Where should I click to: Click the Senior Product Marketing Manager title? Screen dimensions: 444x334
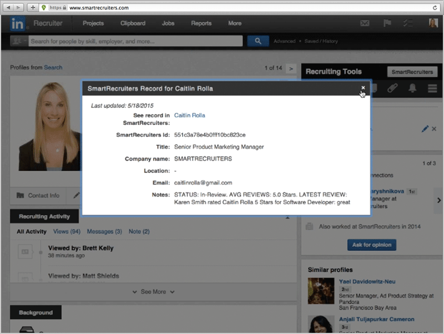pyautogui.click(x=219, y=147)
